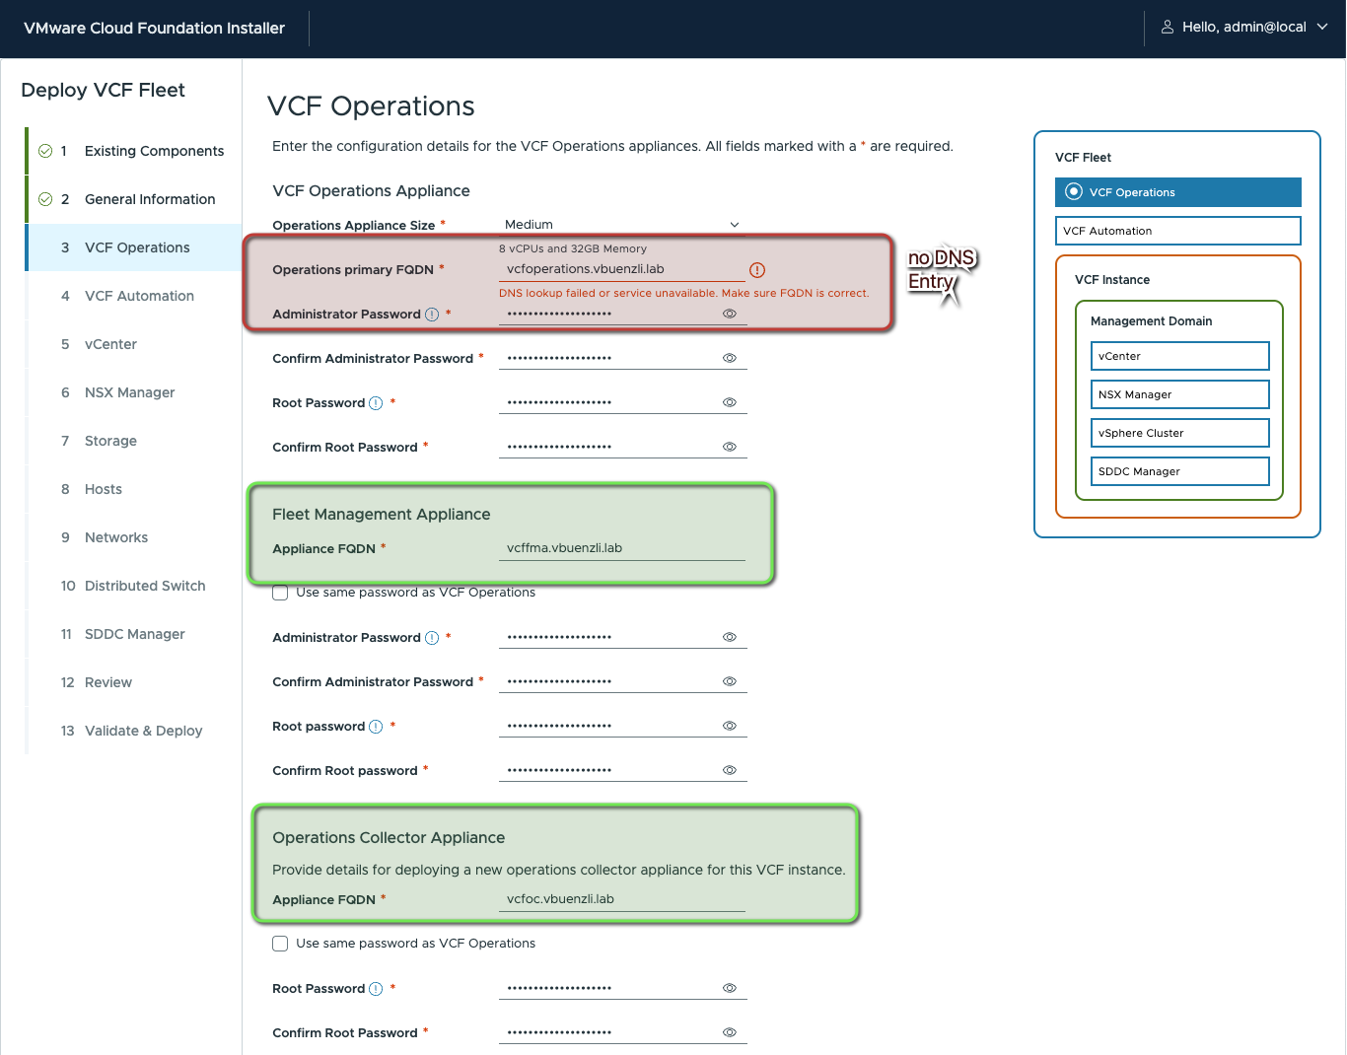Click the green checkmark icon for General Information
Screen dimensions: 1347x1055
[x=45, y=199]
